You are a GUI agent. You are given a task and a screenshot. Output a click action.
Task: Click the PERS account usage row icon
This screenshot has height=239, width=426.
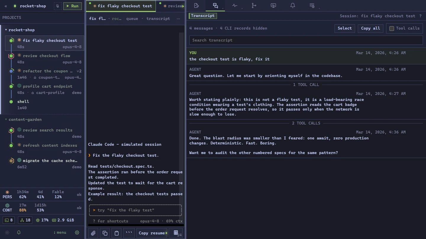tap(7, 192)
